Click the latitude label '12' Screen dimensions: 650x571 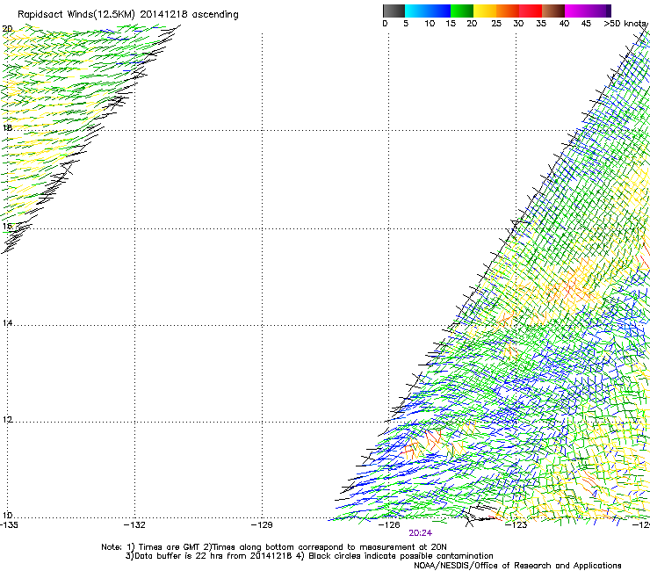point(7,420)
